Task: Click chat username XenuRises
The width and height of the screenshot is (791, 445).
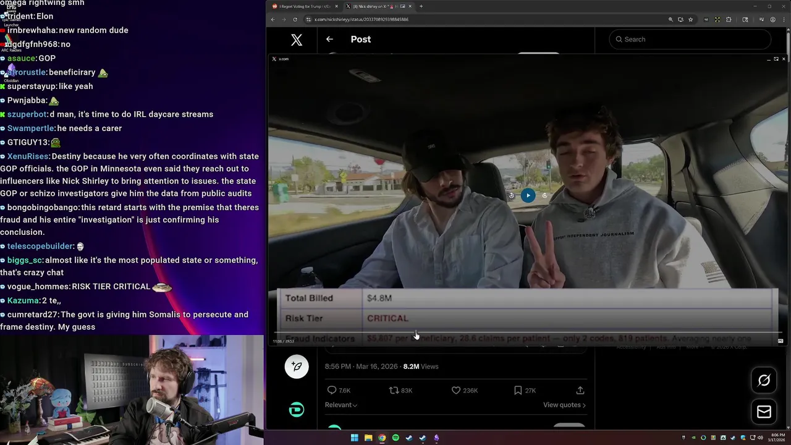Action: point(28,156)
